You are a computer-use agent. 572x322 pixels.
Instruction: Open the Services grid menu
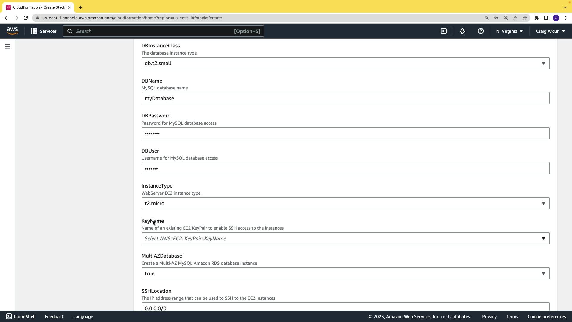43,31
